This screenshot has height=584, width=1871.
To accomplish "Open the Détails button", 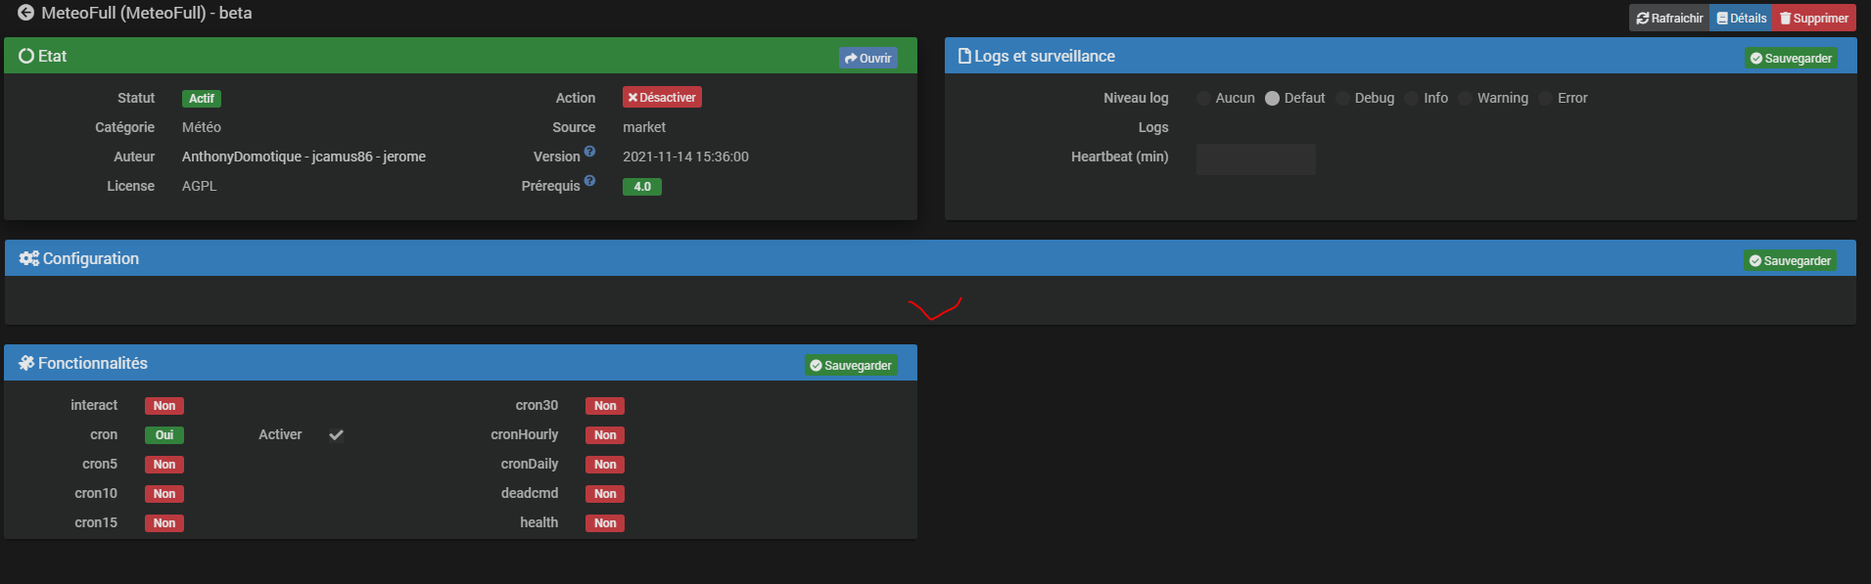I will click(x=1741, y=18).
